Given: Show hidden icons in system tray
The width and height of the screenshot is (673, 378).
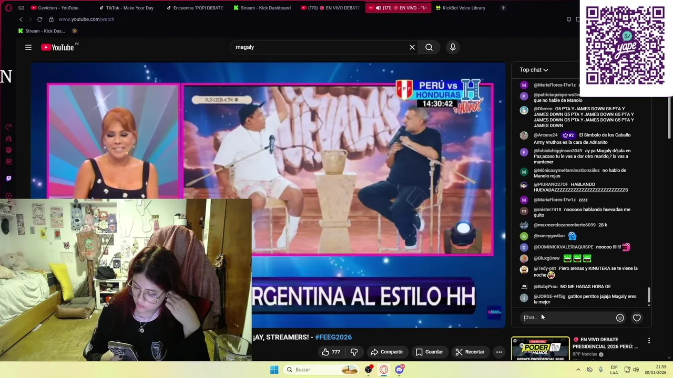Looking at the screenshot, I should click(x=578, y=370).
